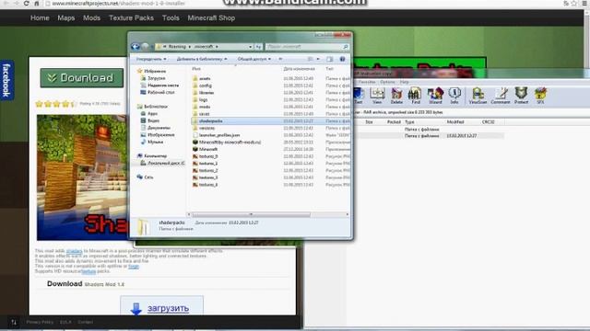590x331 pixels.
Task: Open WinRAR Wizard tool
Action: [x=435, y=96]
